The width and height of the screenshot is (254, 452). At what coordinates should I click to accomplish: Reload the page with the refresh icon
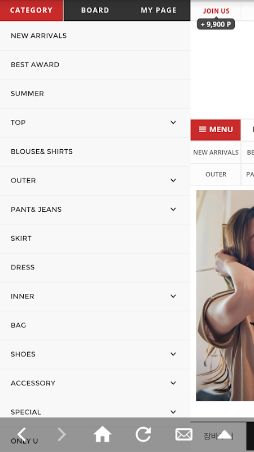click(x=143, y=434)
